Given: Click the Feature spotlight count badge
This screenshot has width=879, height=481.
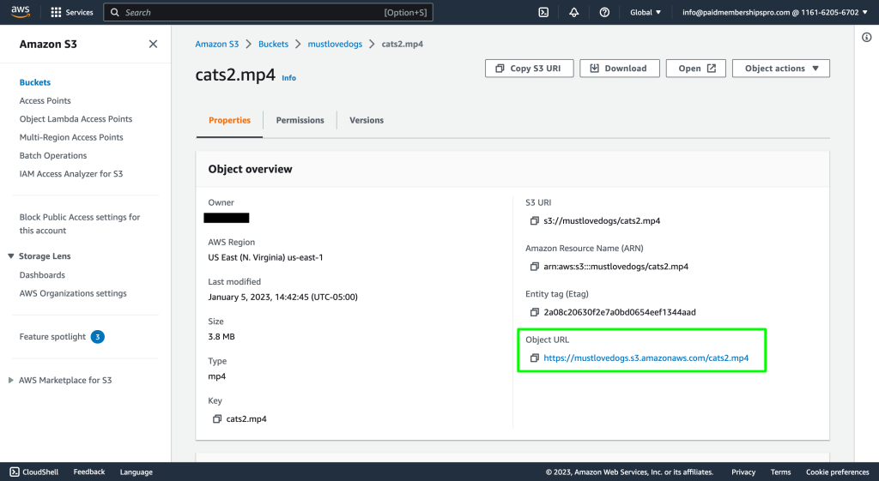Looking at the screenshot, I should [98, 337].
